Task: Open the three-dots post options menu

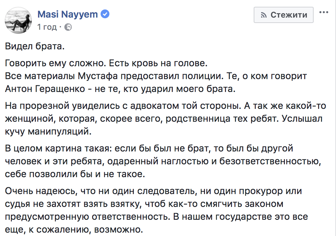Action: (323, 12)
